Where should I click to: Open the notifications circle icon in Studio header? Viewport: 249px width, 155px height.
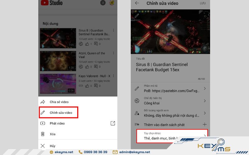click(103, 3)
